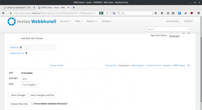Open the downloads arrow icon

click(x=156, y=13)
